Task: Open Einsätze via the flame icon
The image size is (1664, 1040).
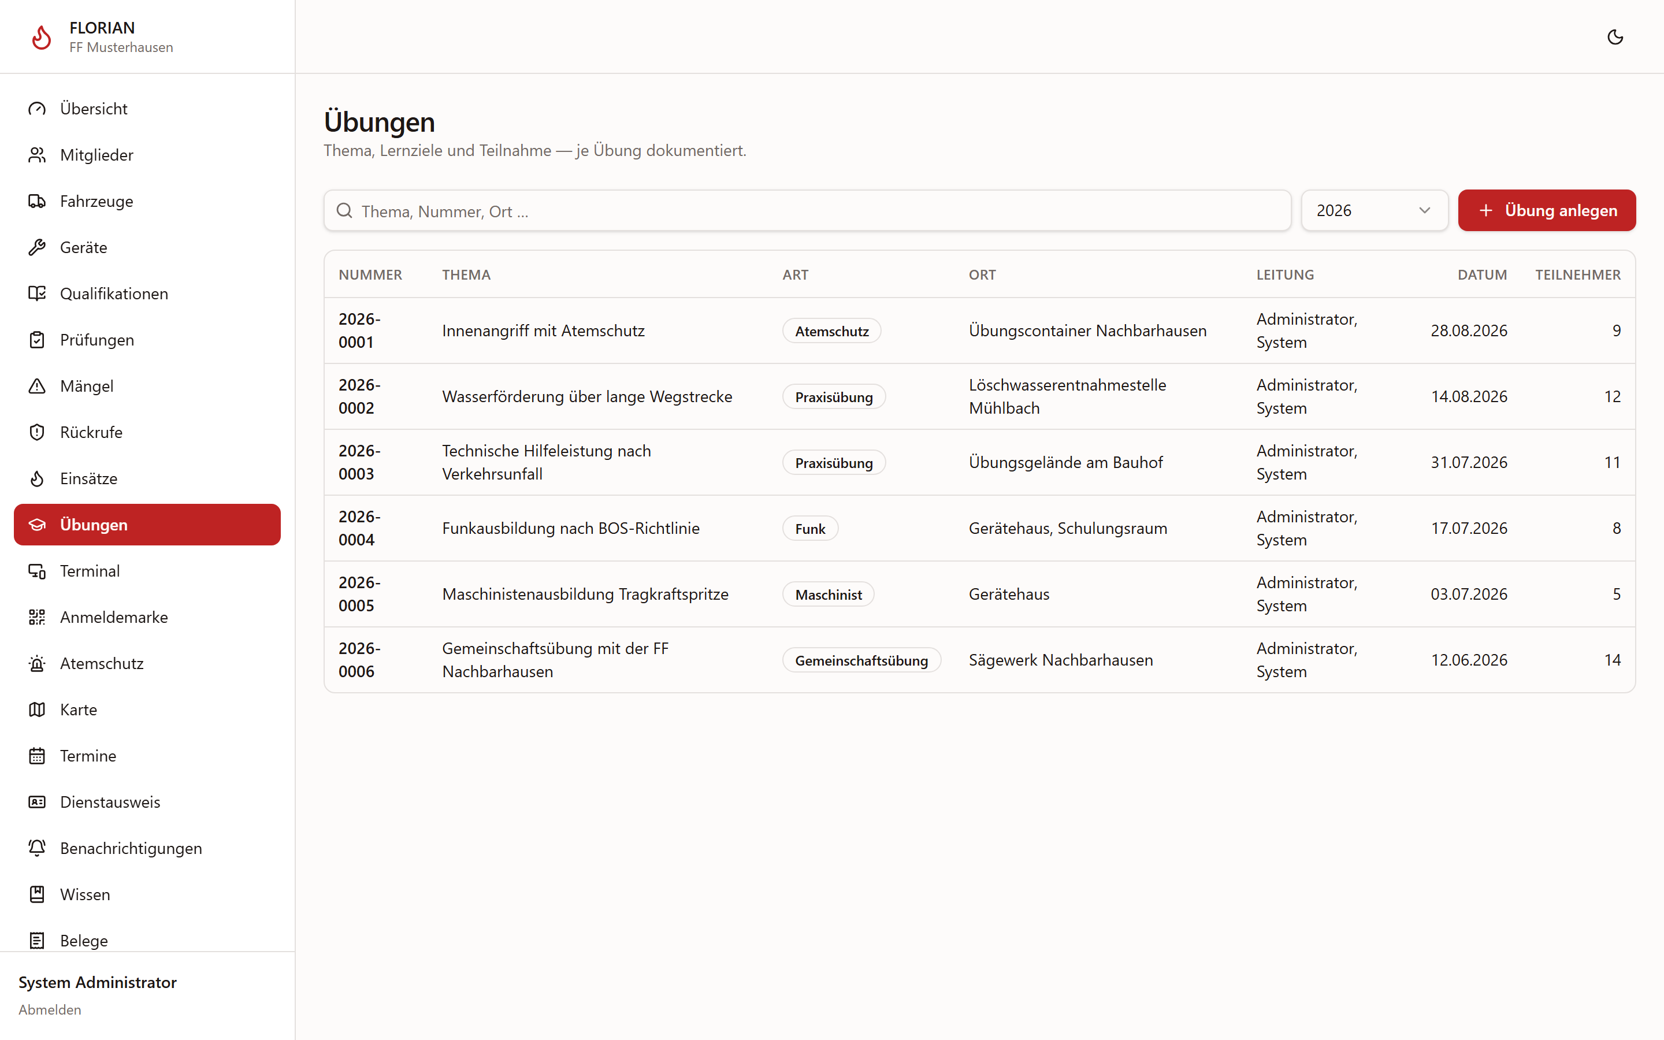Action: (x=37, y=478)
